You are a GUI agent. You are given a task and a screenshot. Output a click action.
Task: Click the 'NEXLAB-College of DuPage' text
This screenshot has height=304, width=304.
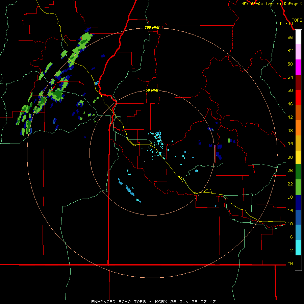tap(270, 4)
